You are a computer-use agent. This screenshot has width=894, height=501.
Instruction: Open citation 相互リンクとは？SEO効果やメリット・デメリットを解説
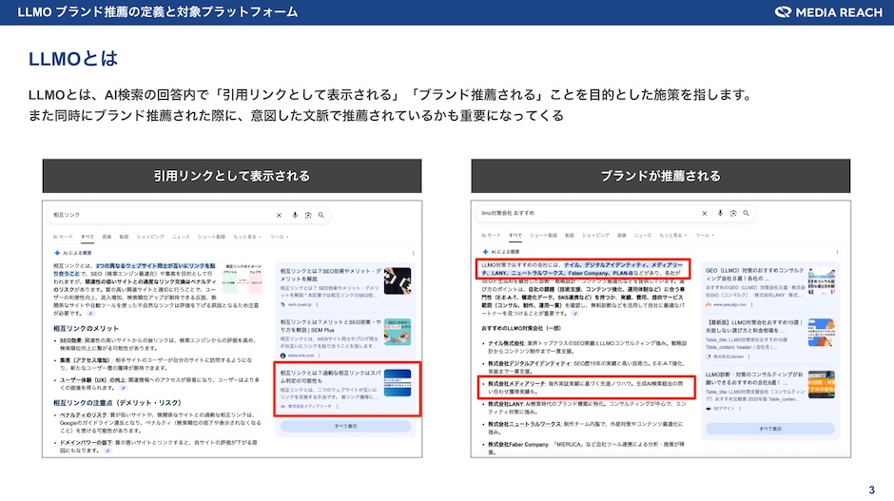(331, 276)
